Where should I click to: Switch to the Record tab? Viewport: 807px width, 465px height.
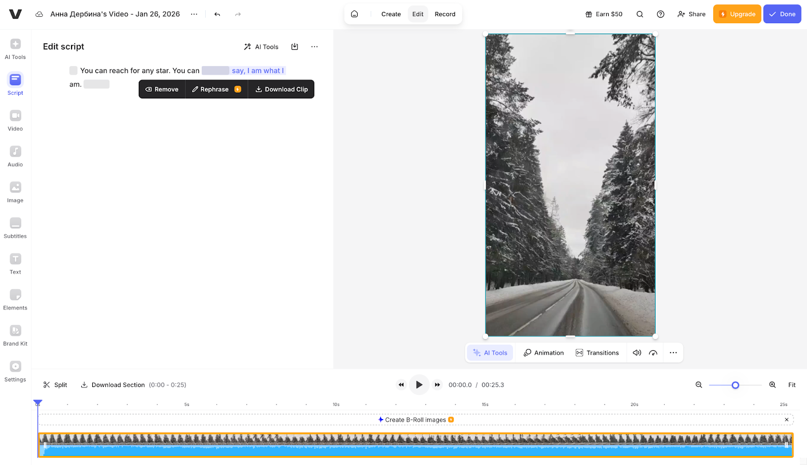click(445, 14)
